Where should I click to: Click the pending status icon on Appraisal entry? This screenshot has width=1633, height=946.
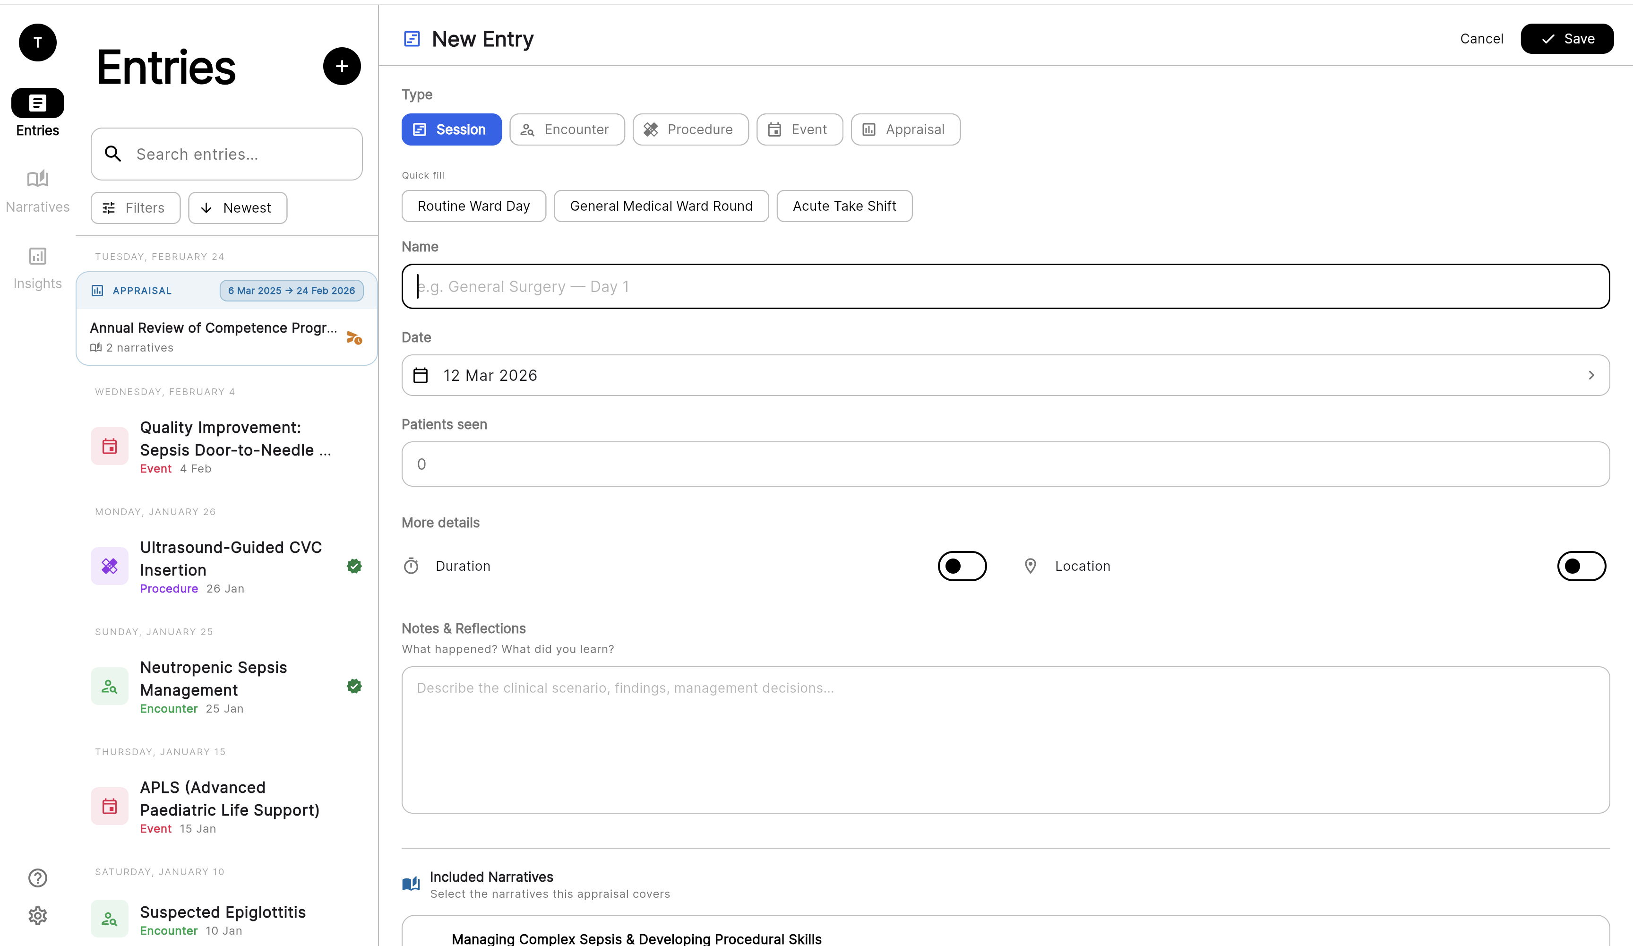354,337
